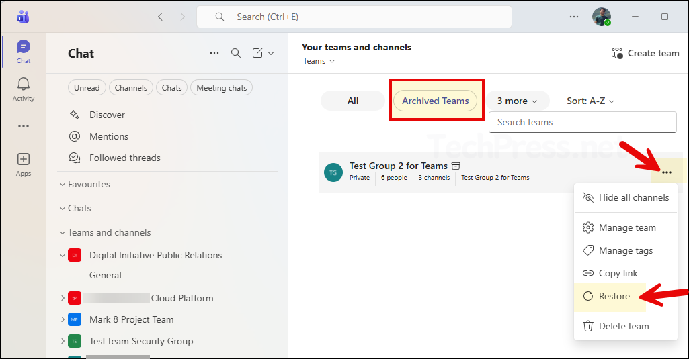Image resolution: width=689 pixels, height=359 pixels.
Task: Click the archived icon next to team name
Action: [x=456, y=166]
